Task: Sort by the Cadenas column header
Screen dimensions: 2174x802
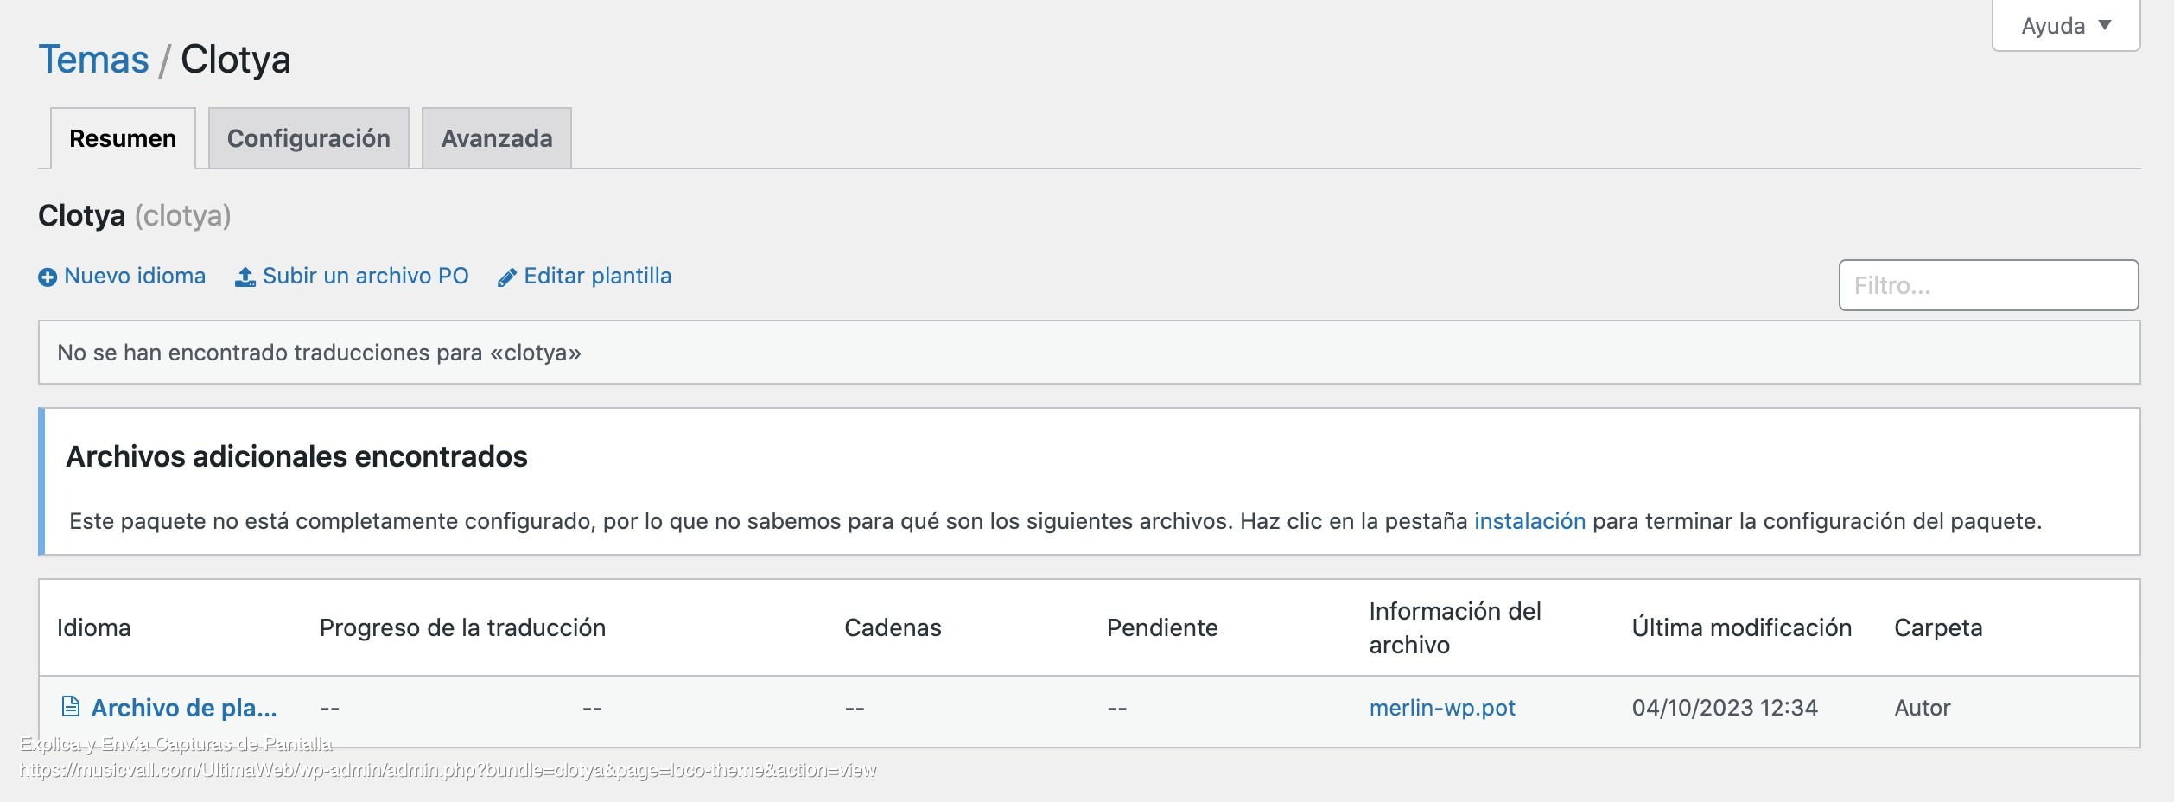Action: (893, 627)
